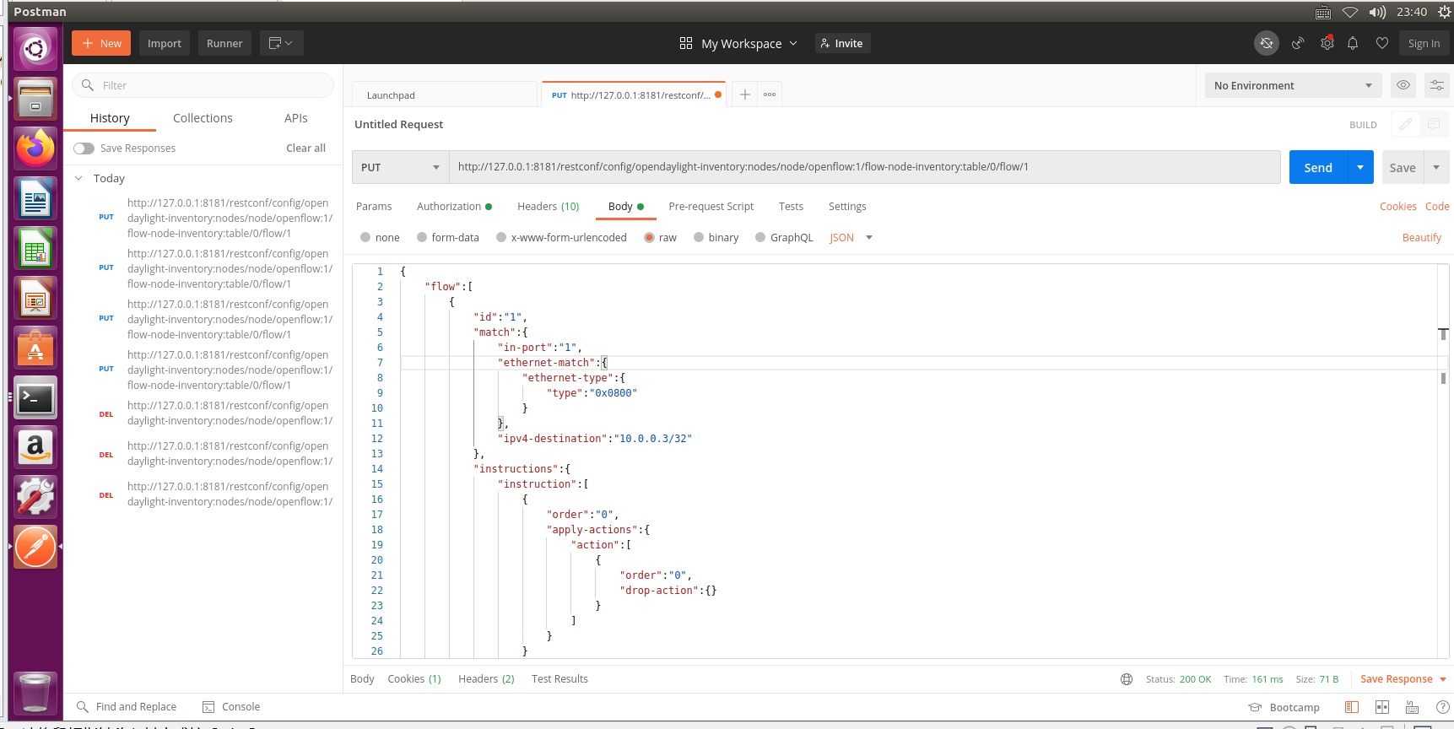Click the heart icon in header
Screen dimensions: 1454x729
(x=1382, y=43)
